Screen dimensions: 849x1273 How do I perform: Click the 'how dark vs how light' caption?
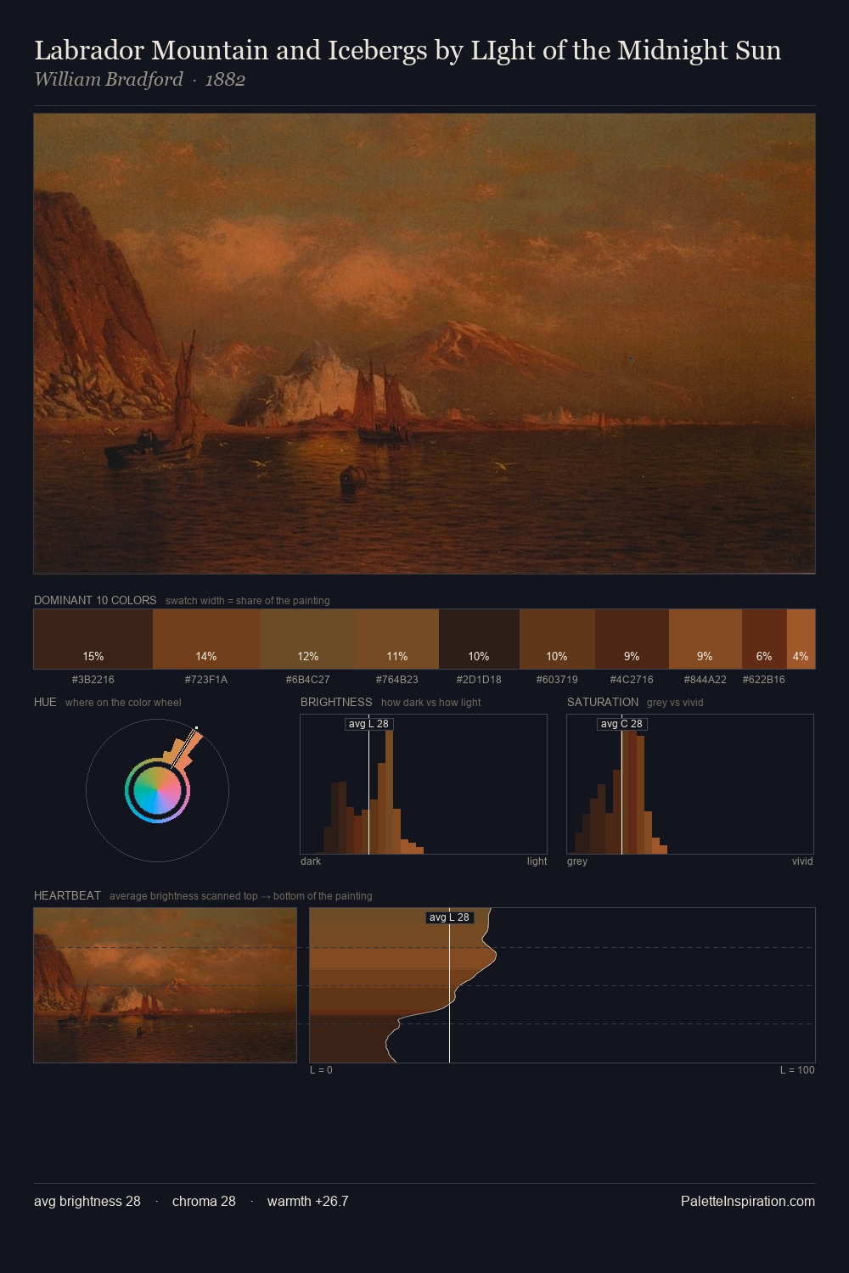pyautogui.click(x=430, y=703)
